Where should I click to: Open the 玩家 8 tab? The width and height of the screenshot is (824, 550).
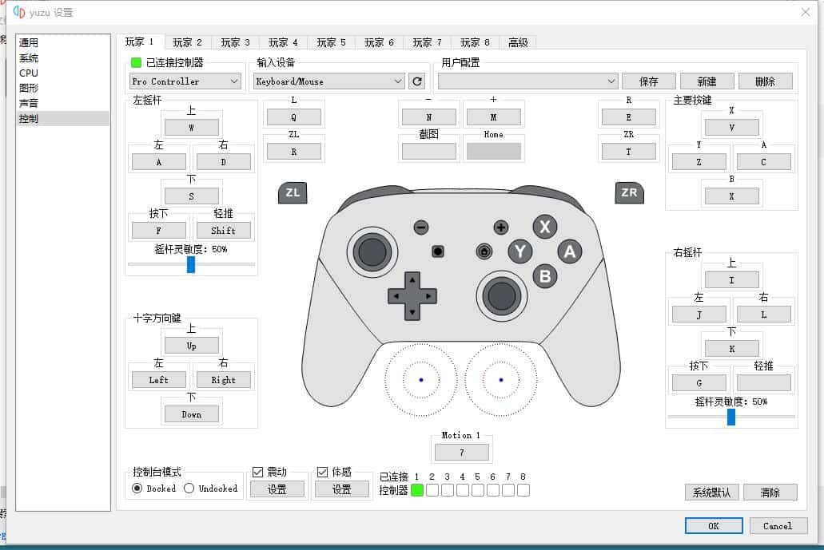(x=475, y=42)
